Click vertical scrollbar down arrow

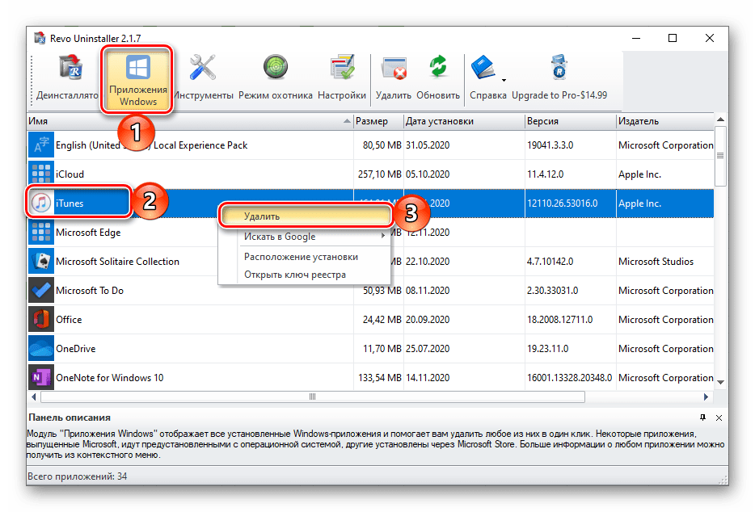coord(720,383)
